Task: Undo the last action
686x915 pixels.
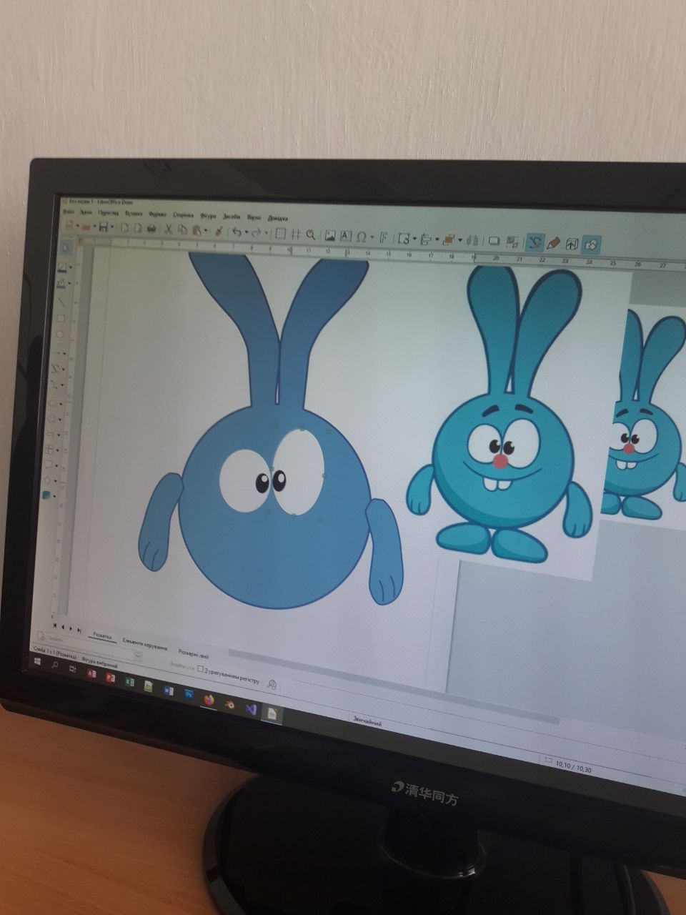Action: (x=236, y=232)
